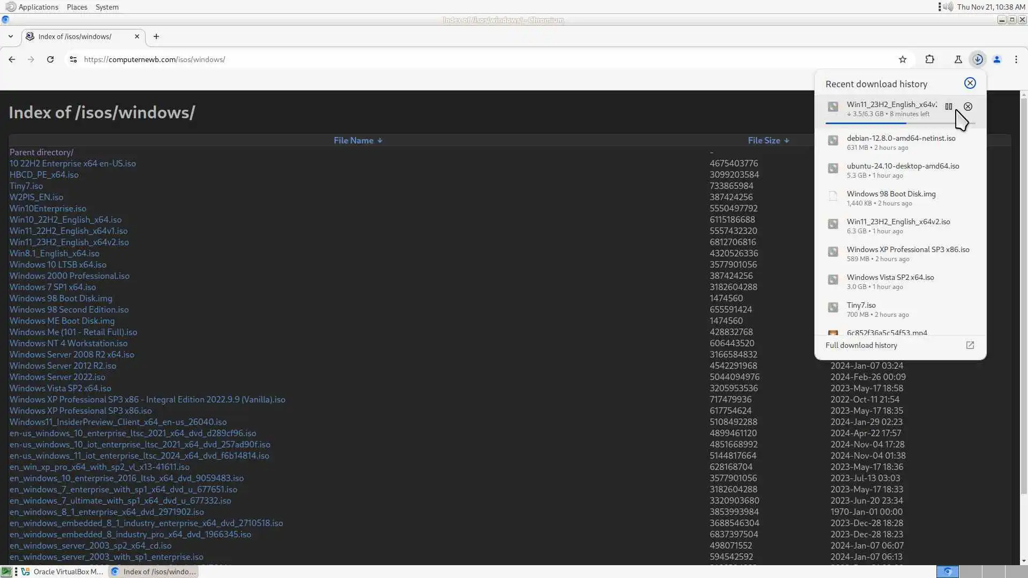
Task: Cancel the active Win11_23H2 download
Action: pyautogui.click(x=968, y=107)
